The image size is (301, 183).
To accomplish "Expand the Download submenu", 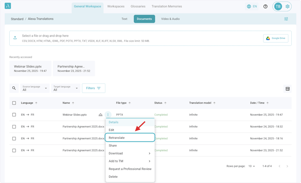I will [x=129, y=153].
